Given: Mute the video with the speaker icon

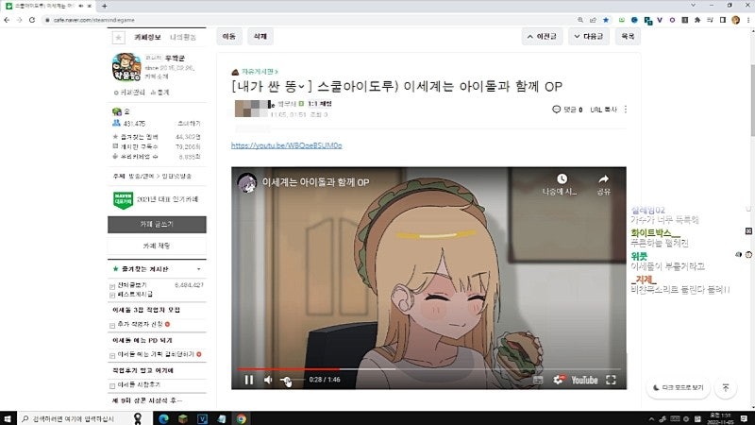Looking at the screenshot, I should pos(268,380).
